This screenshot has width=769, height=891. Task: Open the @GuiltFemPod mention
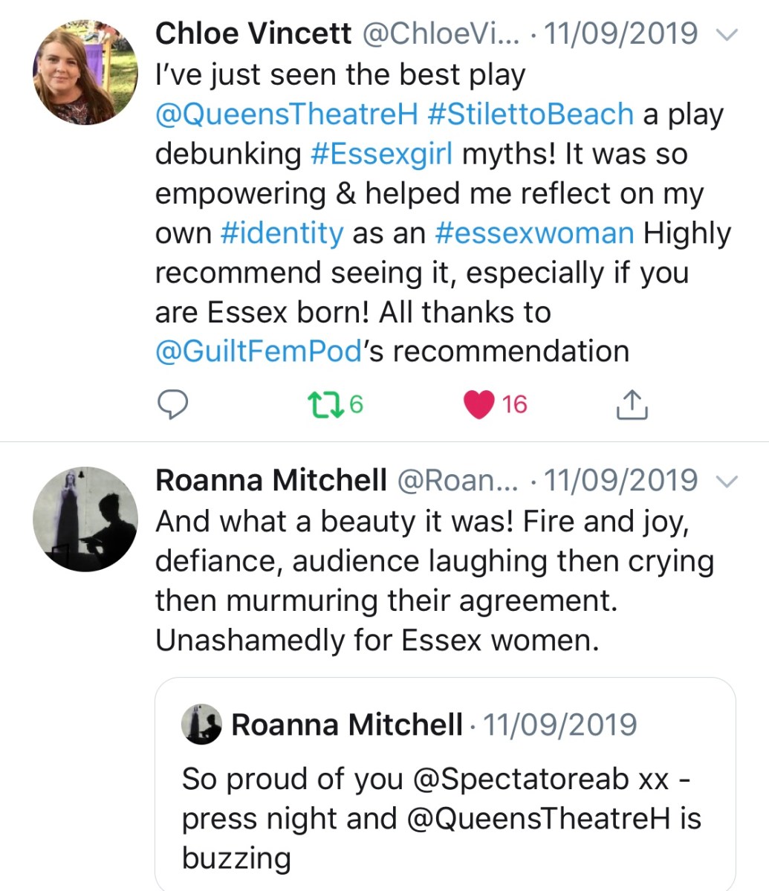click(259, 351)
